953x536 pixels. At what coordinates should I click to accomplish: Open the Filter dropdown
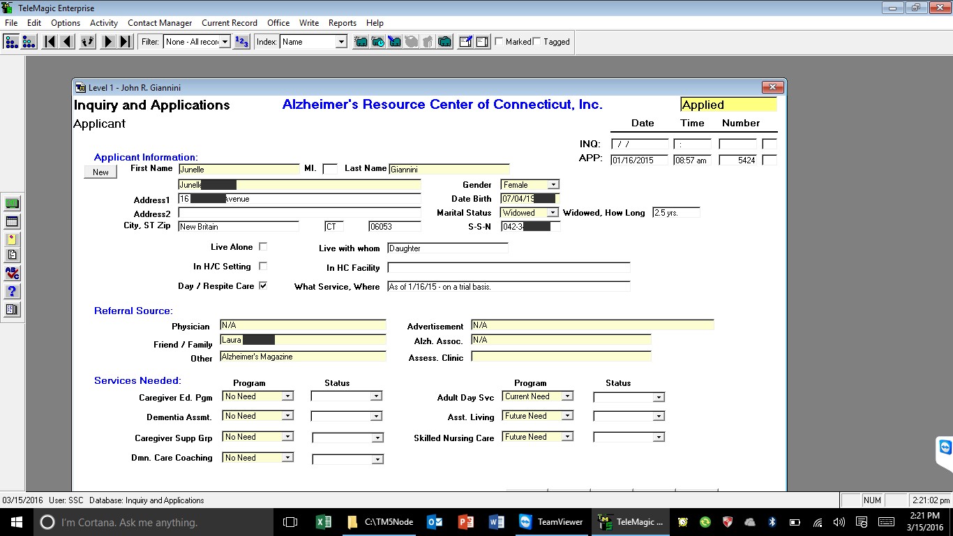[x=225, y=42]
